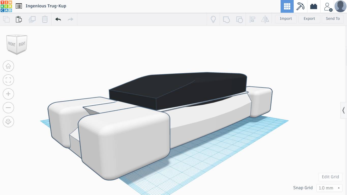Click the Send To button
The image size is (347, 195).
(x=333, y=19)
